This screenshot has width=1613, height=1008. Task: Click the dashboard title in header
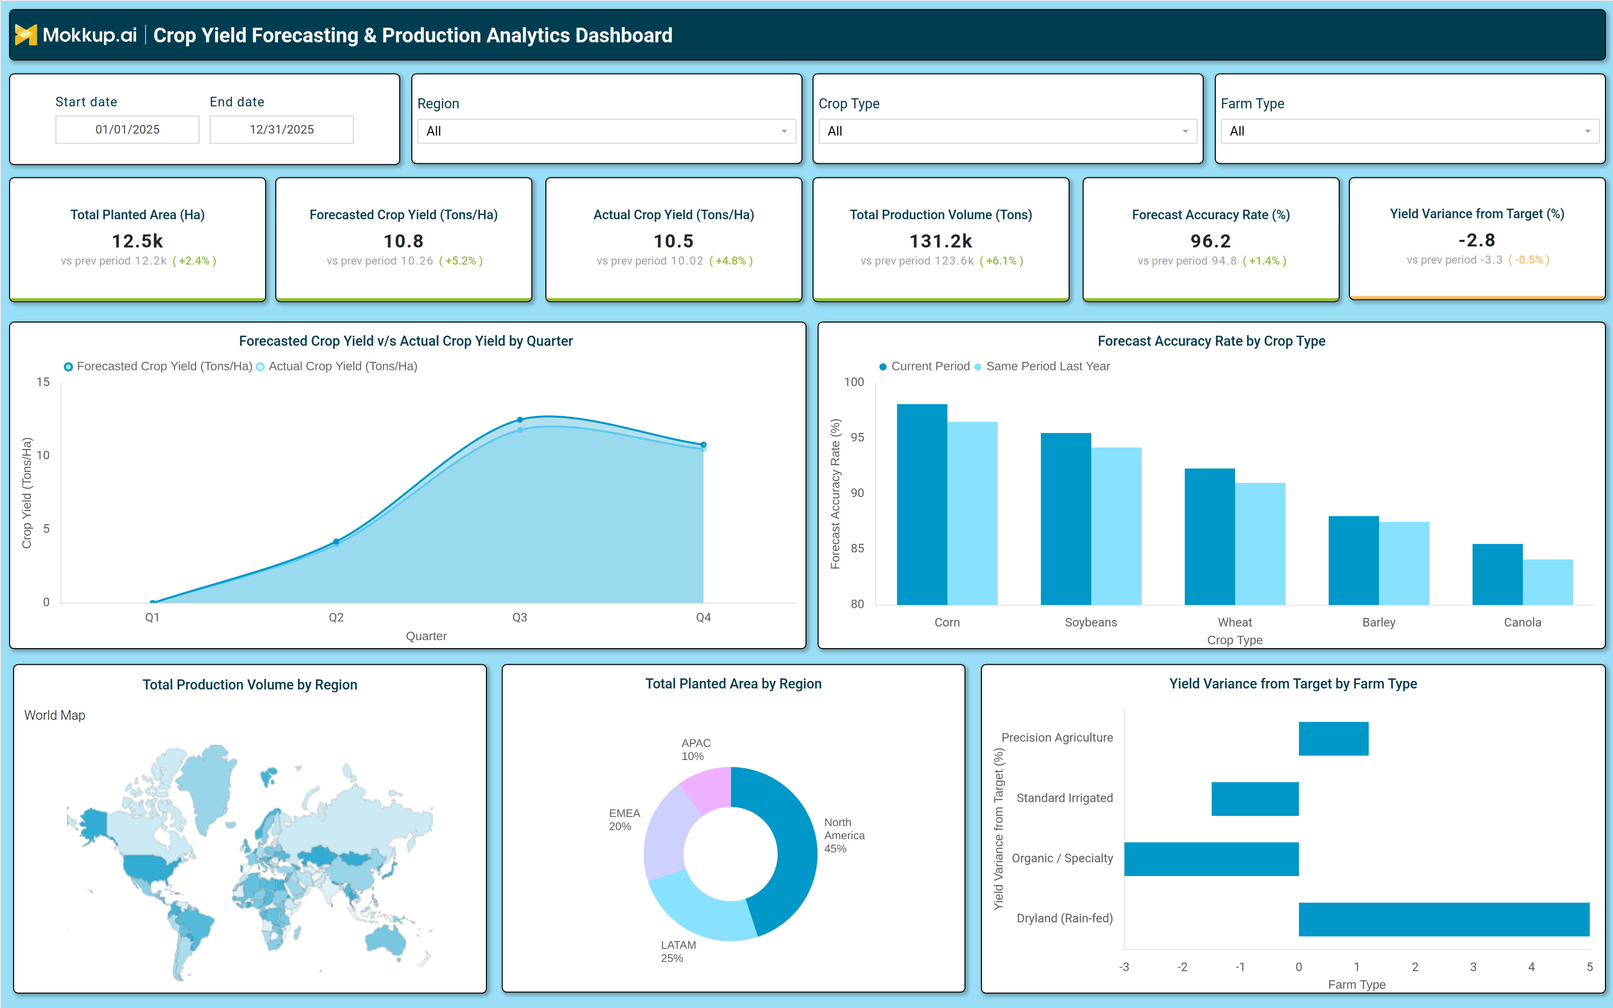pos(413,35)
